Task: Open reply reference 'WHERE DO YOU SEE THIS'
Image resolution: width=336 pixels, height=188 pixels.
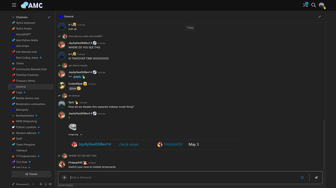Action: pos(82,156)
